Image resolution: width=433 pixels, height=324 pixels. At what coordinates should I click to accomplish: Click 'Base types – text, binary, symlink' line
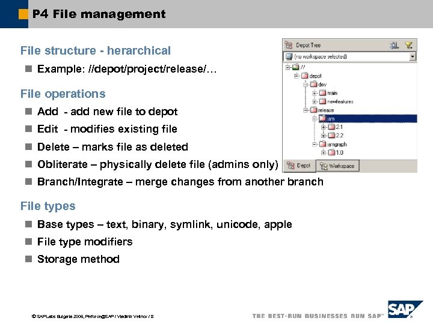(165, 224)
